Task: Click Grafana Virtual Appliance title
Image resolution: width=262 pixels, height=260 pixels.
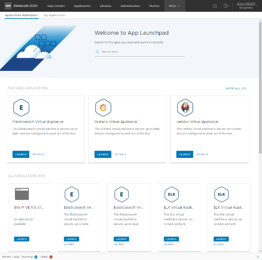Action: pos(116,122)
